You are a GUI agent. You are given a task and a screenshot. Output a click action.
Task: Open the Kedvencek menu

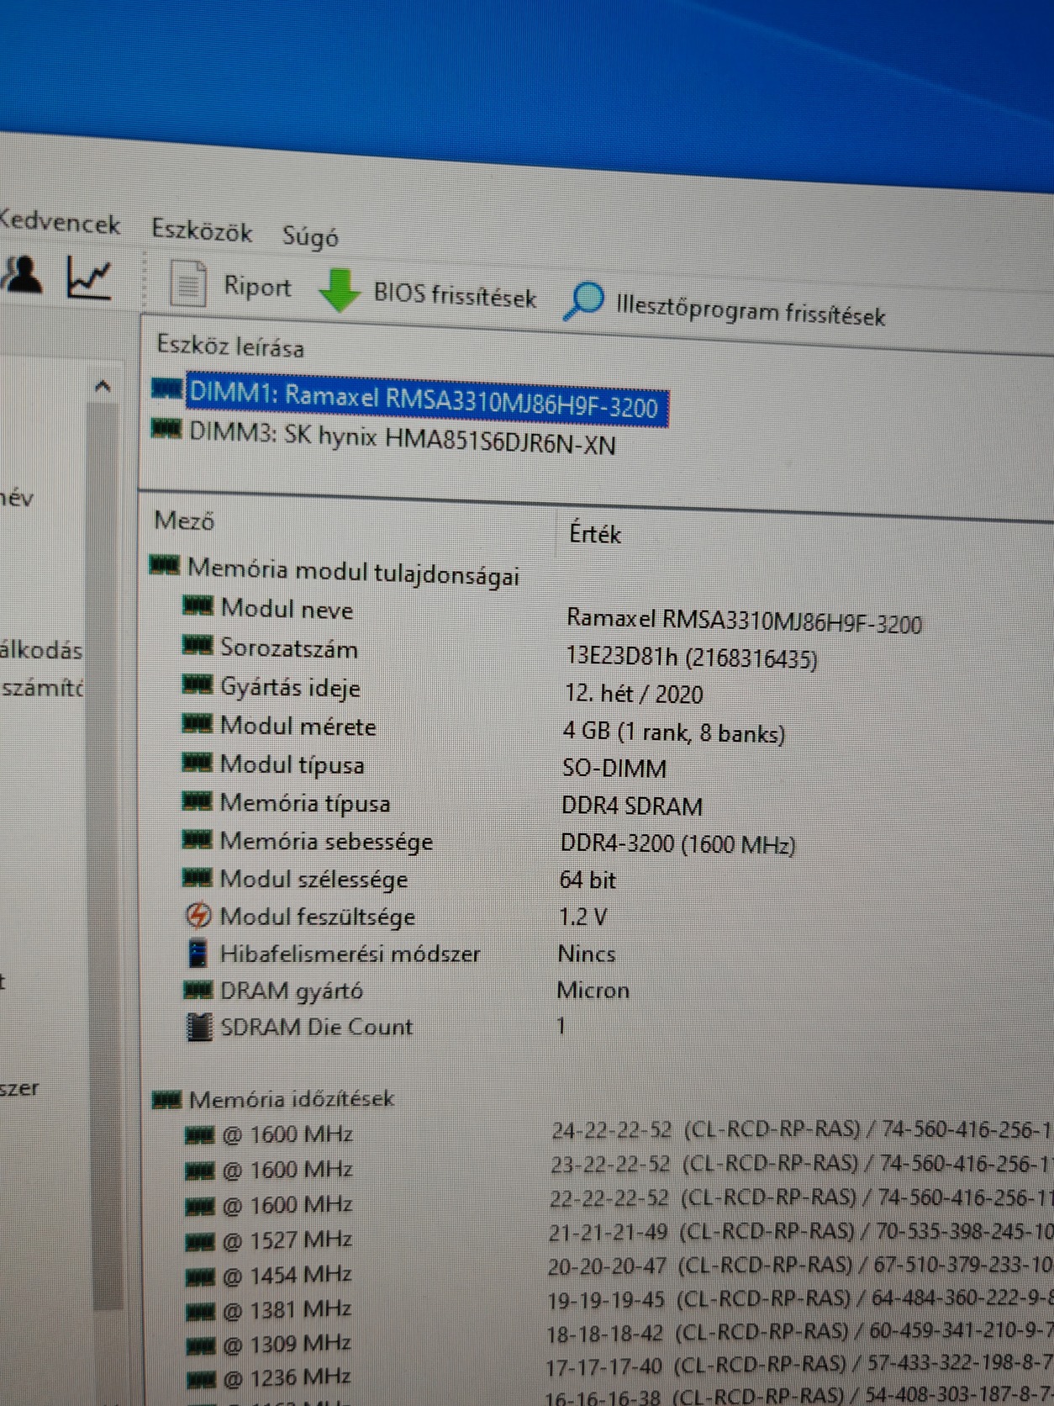pyautogui.click(x=60, y=223)
